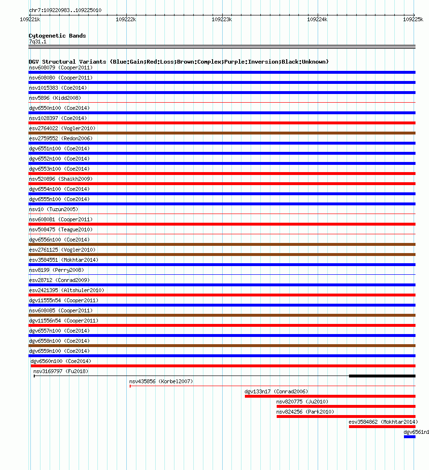Select the red esv3584862 (Mokhtar2014) bar
Viewport: 429px width, 470px height.
pyautogui.click(x=382, y=427)
